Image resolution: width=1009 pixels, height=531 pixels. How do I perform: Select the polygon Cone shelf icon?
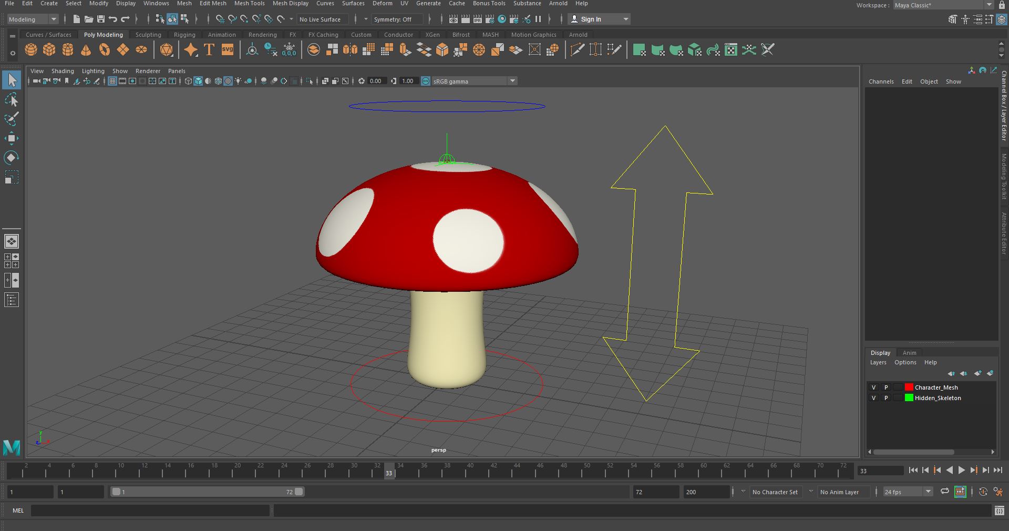tap(86, 50)
